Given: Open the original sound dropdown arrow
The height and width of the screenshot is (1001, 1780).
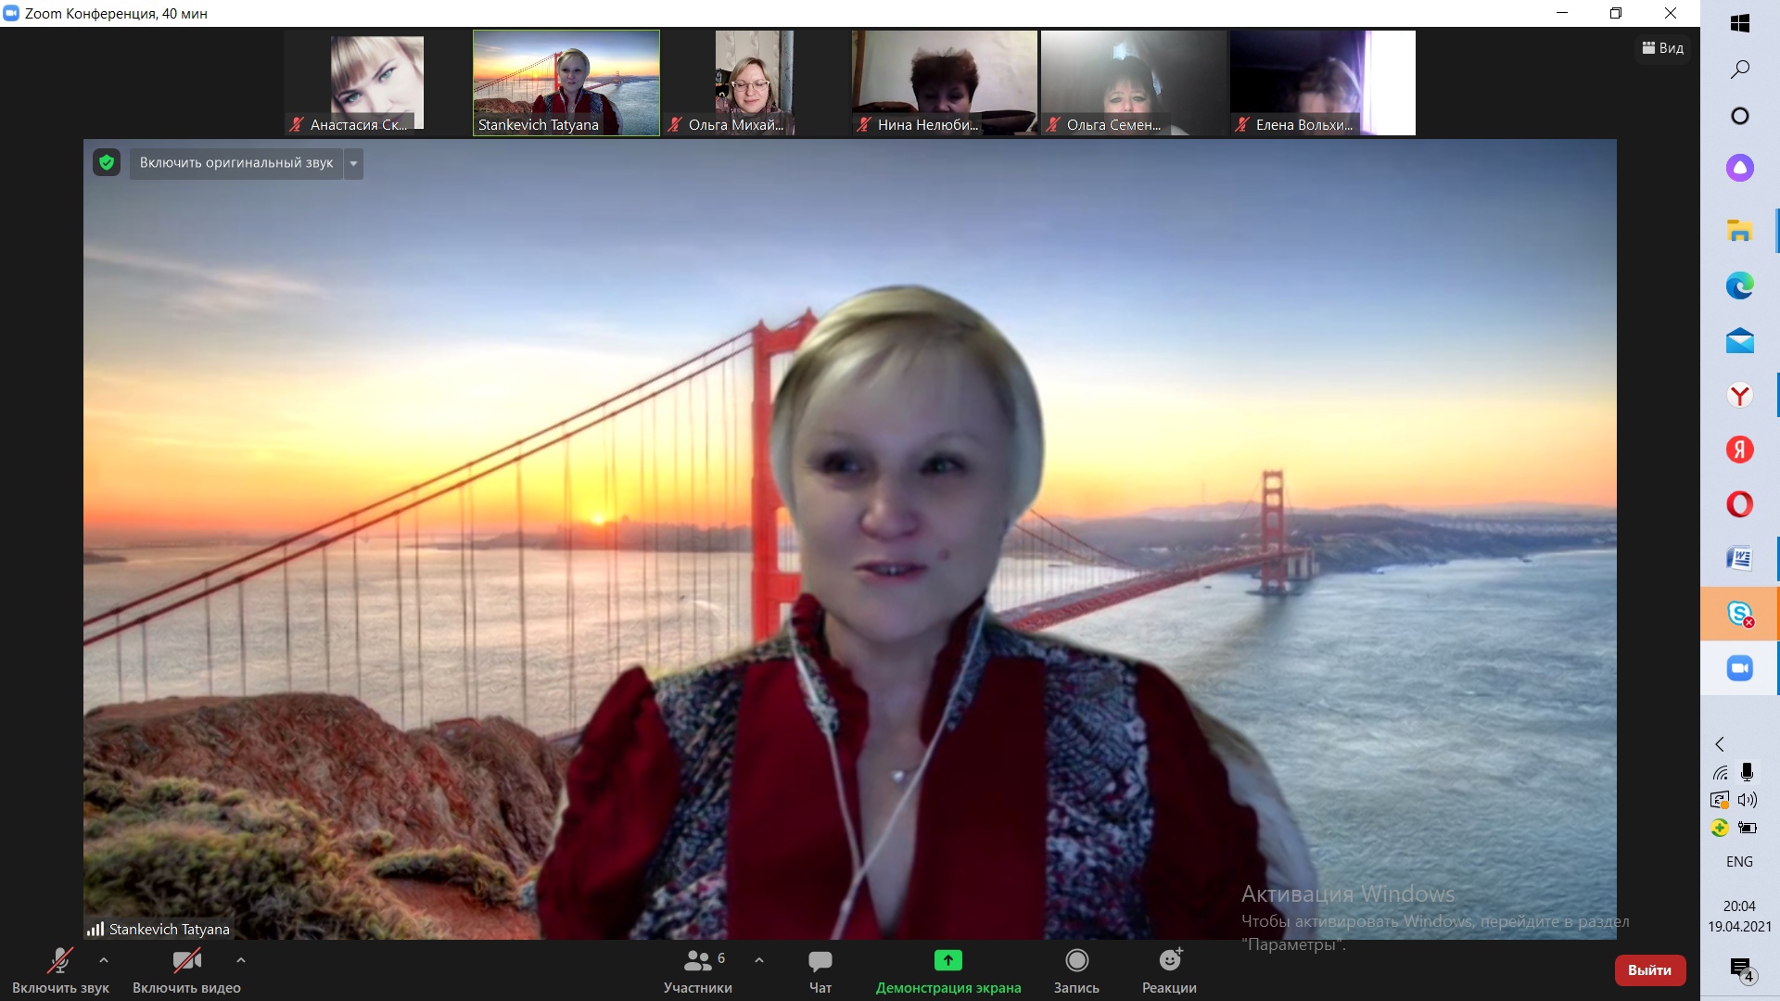Looking at the screenshot, I should (x=353, y=164).
